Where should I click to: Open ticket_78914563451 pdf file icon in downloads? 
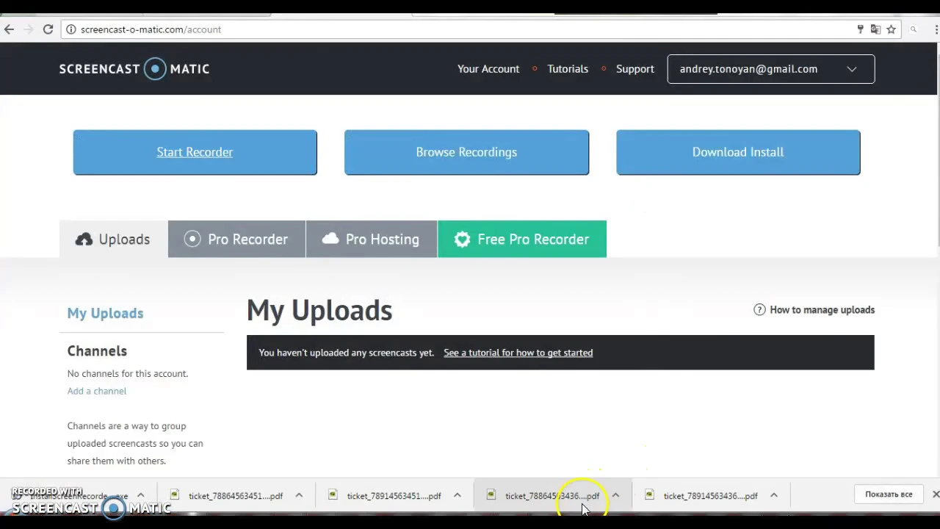(x=333, y=495)
